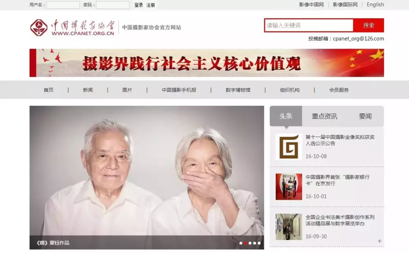
Task: Open the 中国摄影界首张“摄影家银行卡”在京发行 headline
Action: tap(337, 180)
